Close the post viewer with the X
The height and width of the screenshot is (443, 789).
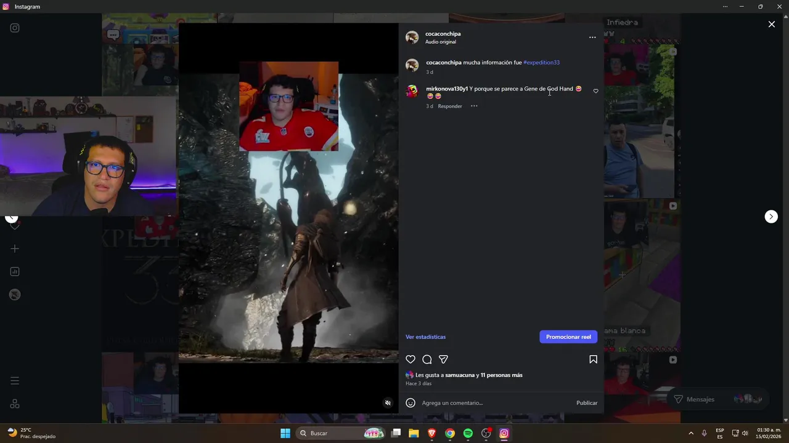[x=771, y=24]
